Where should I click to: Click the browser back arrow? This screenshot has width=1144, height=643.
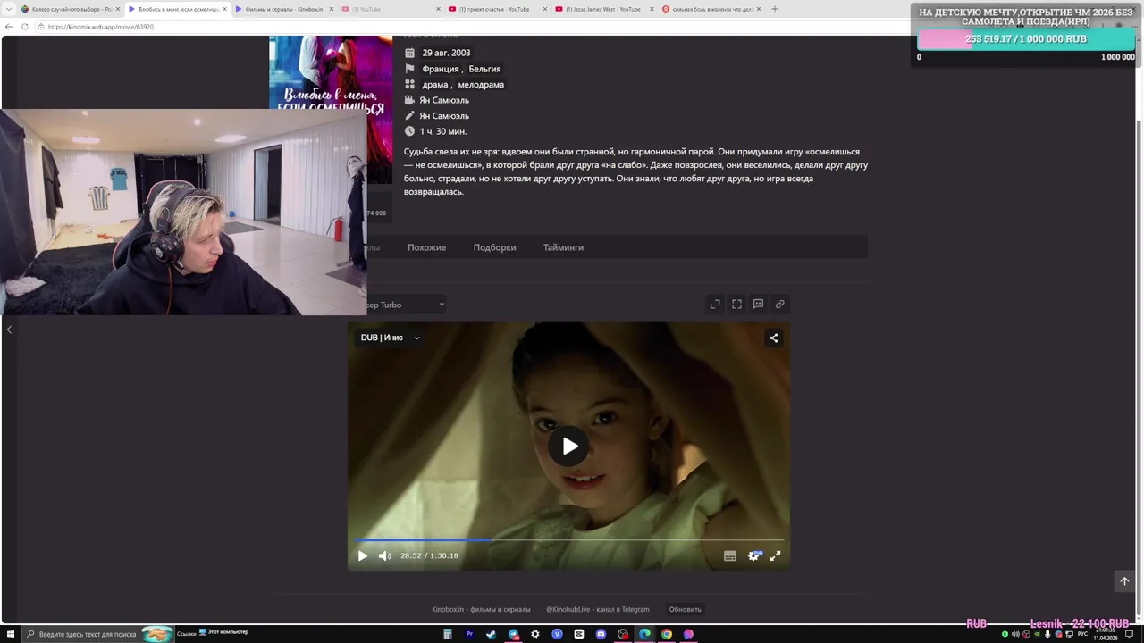(9, 27)
